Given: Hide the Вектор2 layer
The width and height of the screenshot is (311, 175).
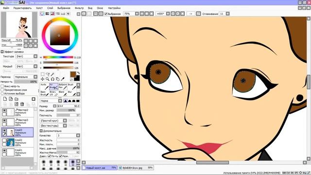Looking at the screenshot, I should coord(4,110).
